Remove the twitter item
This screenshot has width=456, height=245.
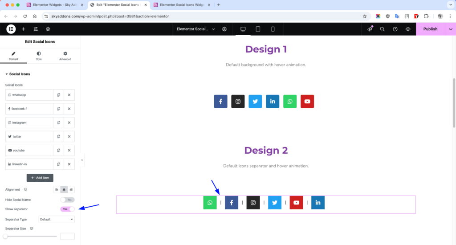point(69,136)
